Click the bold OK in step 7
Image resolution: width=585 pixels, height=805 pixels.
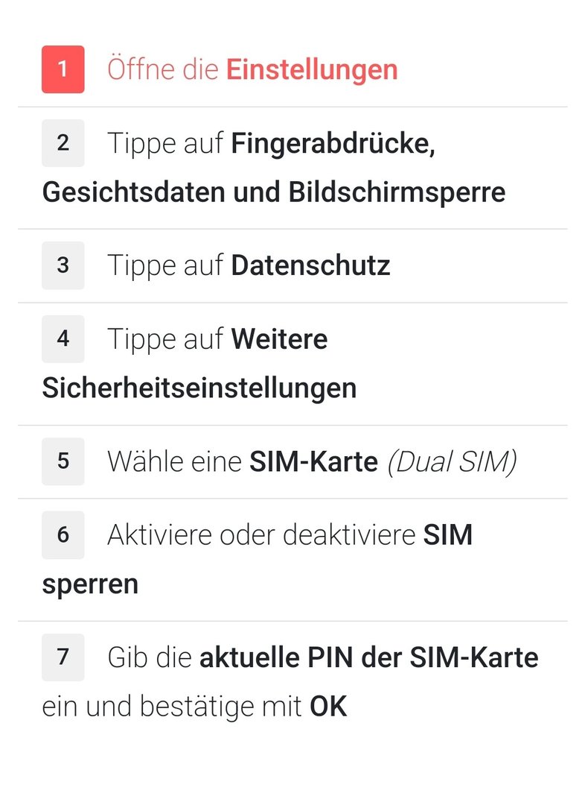click(x=328, y=707)
